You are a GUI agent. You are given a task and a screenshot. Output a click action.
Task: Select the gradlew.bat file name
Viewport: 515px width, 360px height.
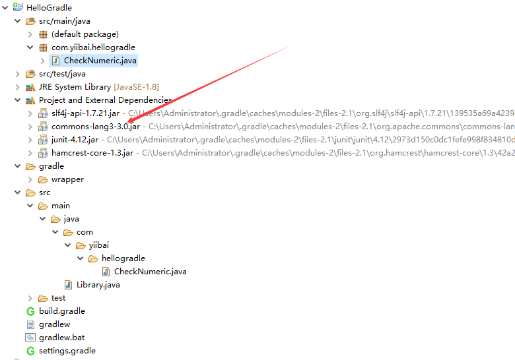click(61, 338)
